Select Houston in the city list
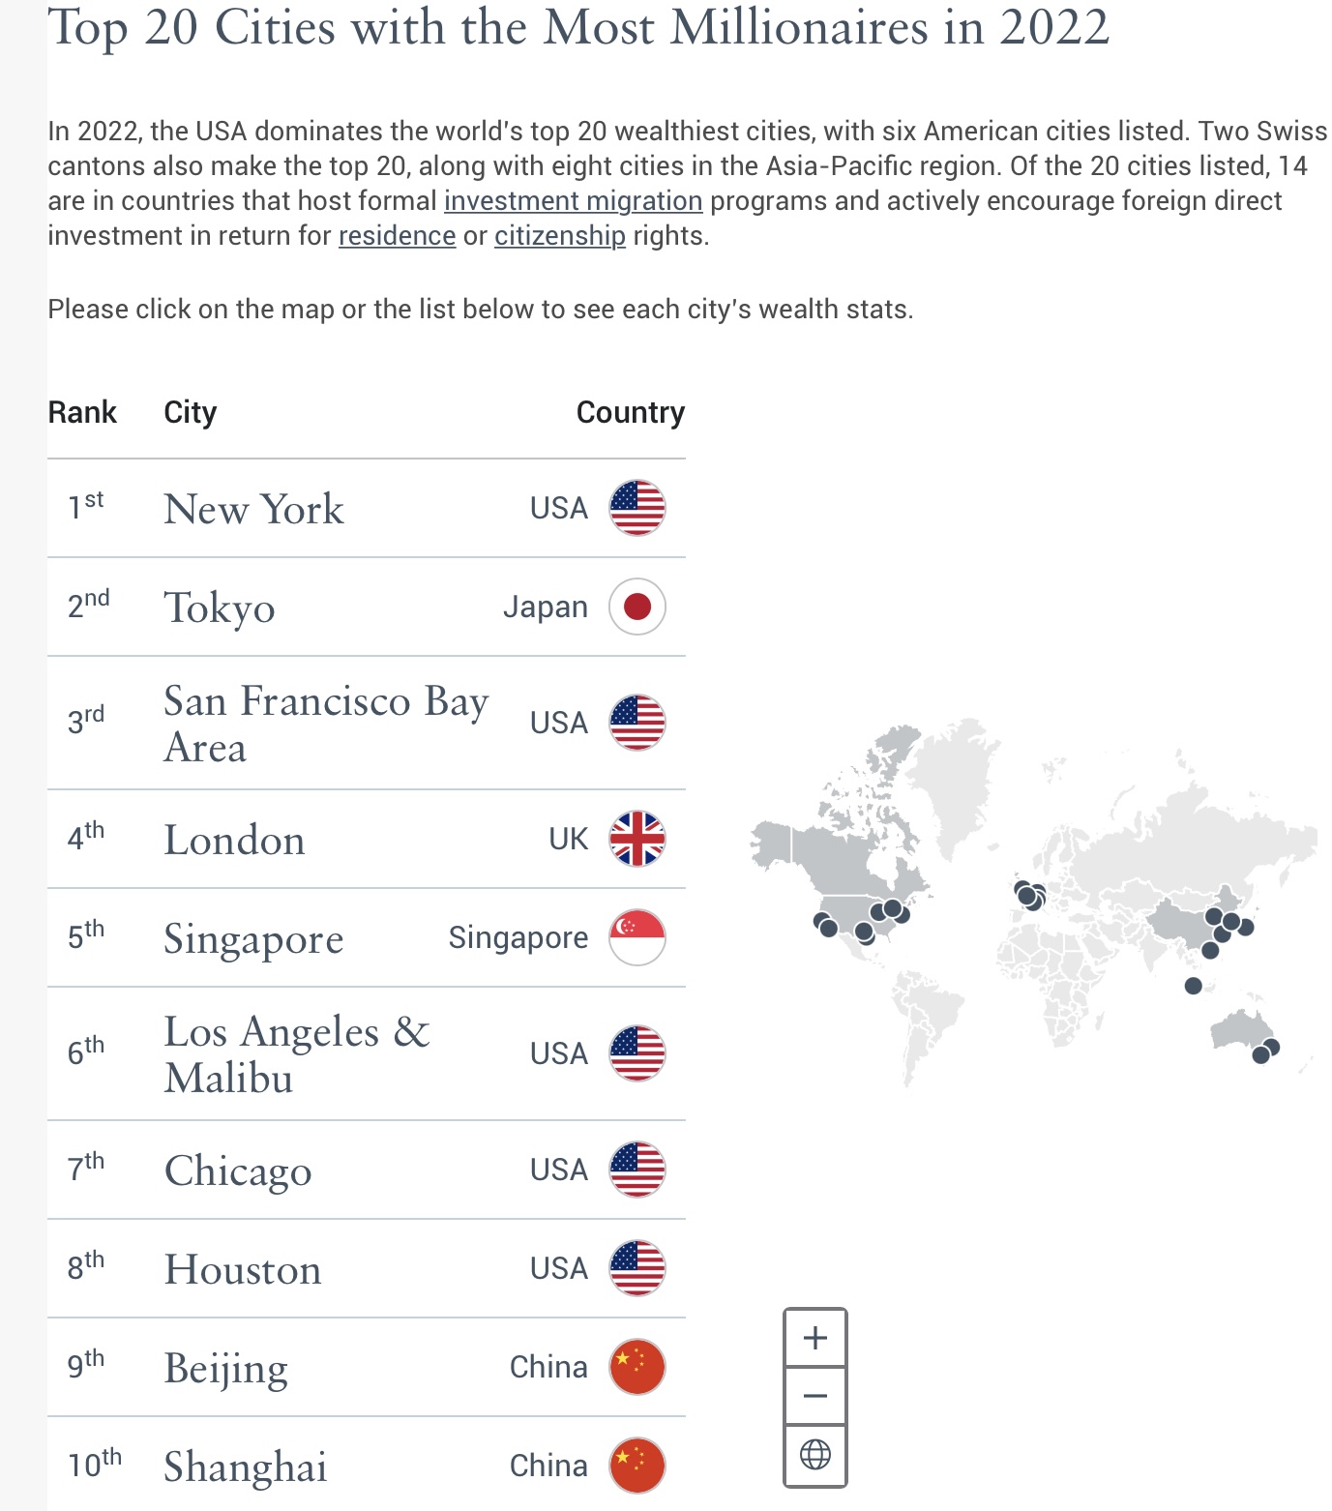Viewport: 1332px width, 1511px height. [243, 1270]
